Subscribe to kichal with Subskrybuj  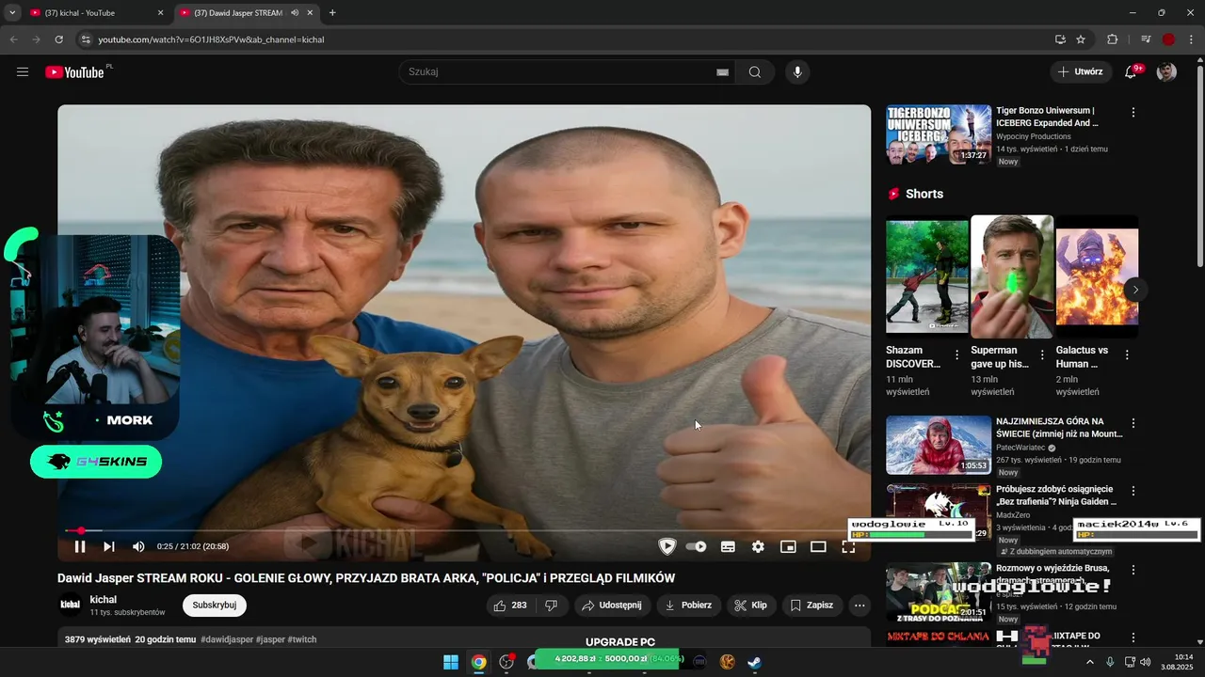click(x=215, y=606)
